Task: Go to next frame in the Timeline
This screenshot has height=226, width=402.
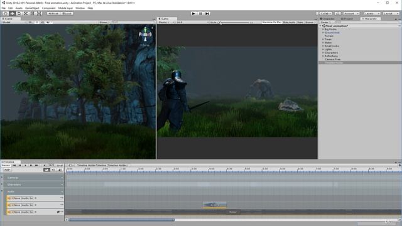Action: (31, 165)
